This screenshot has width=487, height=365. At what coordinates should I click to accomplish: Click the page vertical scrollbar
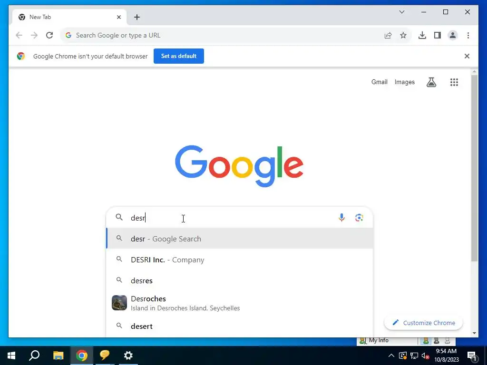click(x=474, y=168)
